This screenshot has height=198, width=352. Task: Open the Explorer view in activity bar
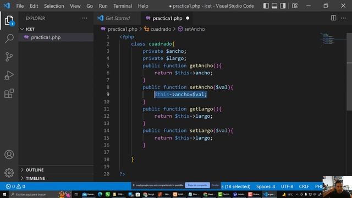(9, 20)
